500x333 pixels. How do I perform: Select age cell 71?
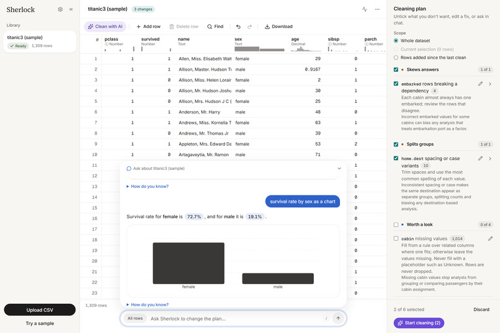[305, 154]
